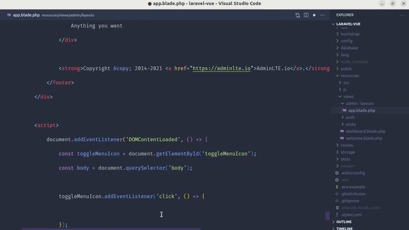409x230 pixels.
Task: Expand the OUTLINE section
Action: pyautogui.click(x=344, y=222)
